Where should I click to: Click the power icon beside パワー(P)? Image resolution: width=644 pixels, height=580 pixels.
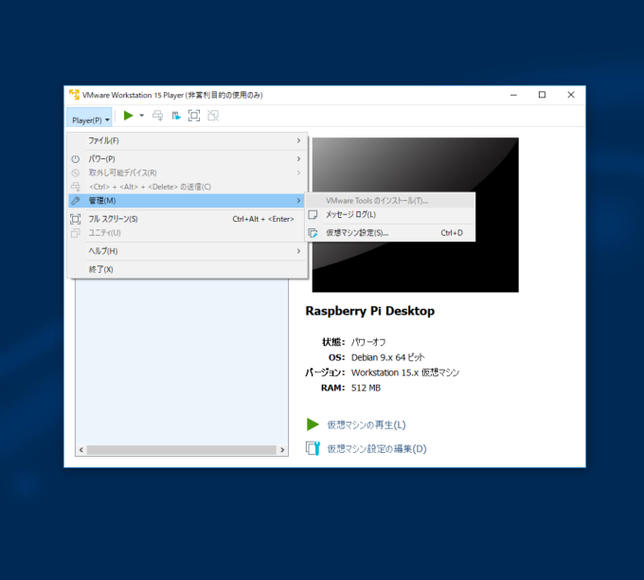tap(76, 159)
